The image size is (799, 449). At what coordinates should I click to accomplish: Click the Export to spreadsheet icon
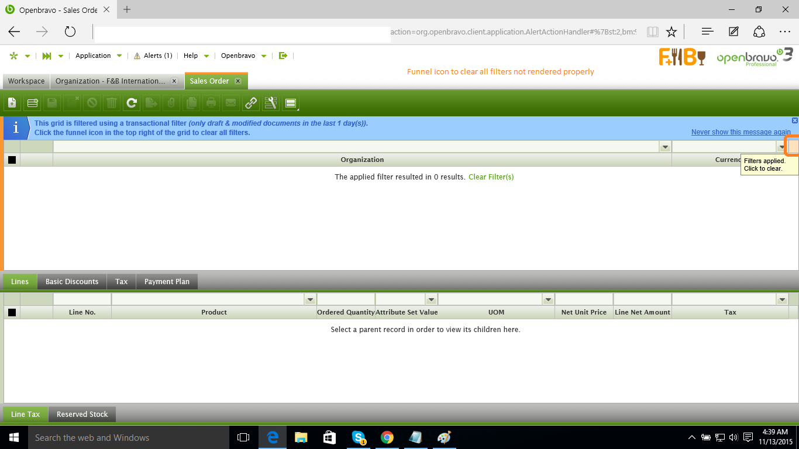point(151,103)
